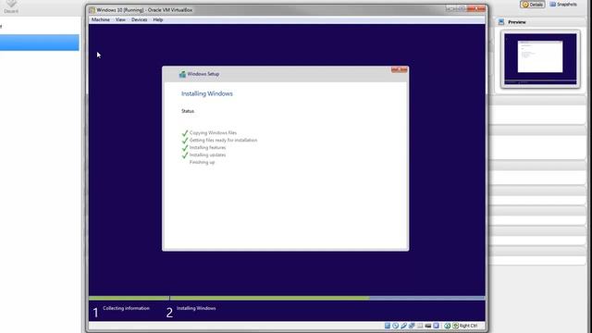Image resolution: width=592 pixels, height=333 pixels.
Task: Click step 1 "Collecting information" label
Action: point(126,308)
